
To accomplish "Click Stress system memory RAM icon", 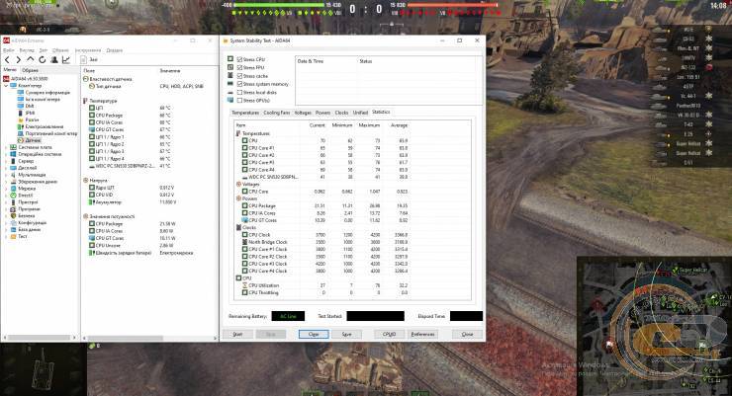I will point(230,83).
